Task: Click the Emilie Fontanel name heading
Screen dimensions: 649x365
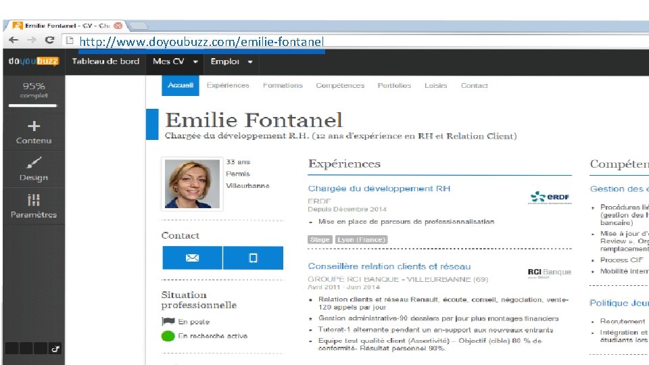Action: (x=254, y=120)
